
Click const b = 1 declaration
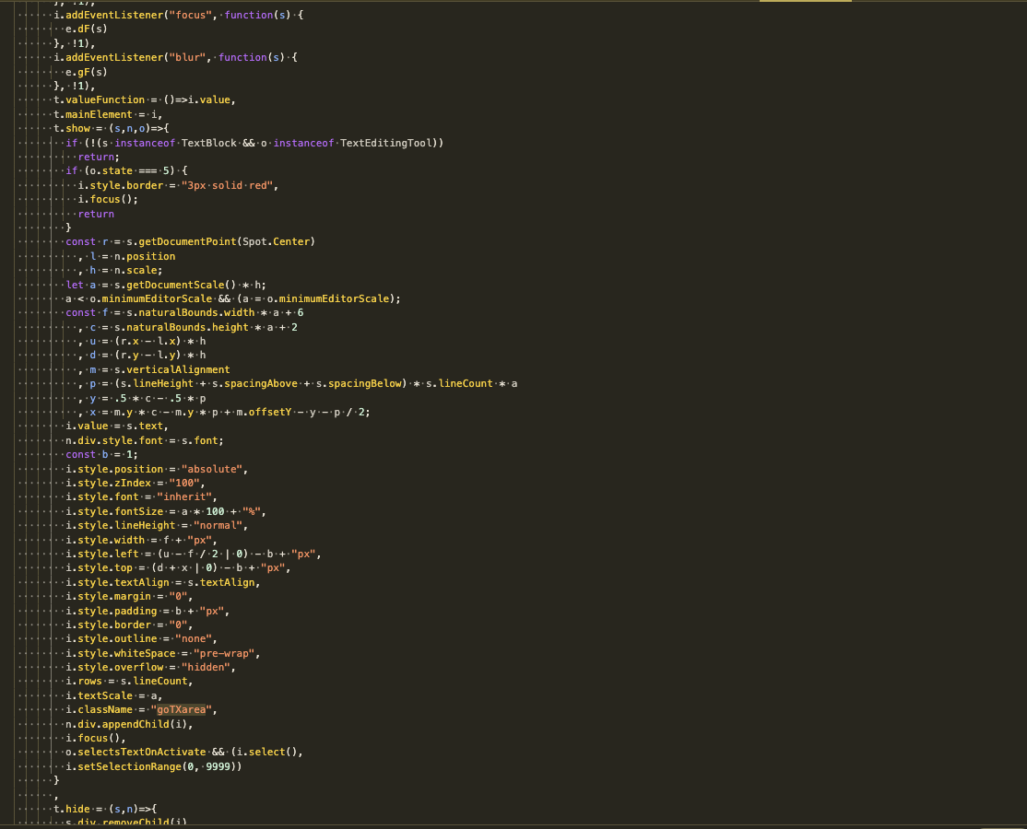[101, 455]
